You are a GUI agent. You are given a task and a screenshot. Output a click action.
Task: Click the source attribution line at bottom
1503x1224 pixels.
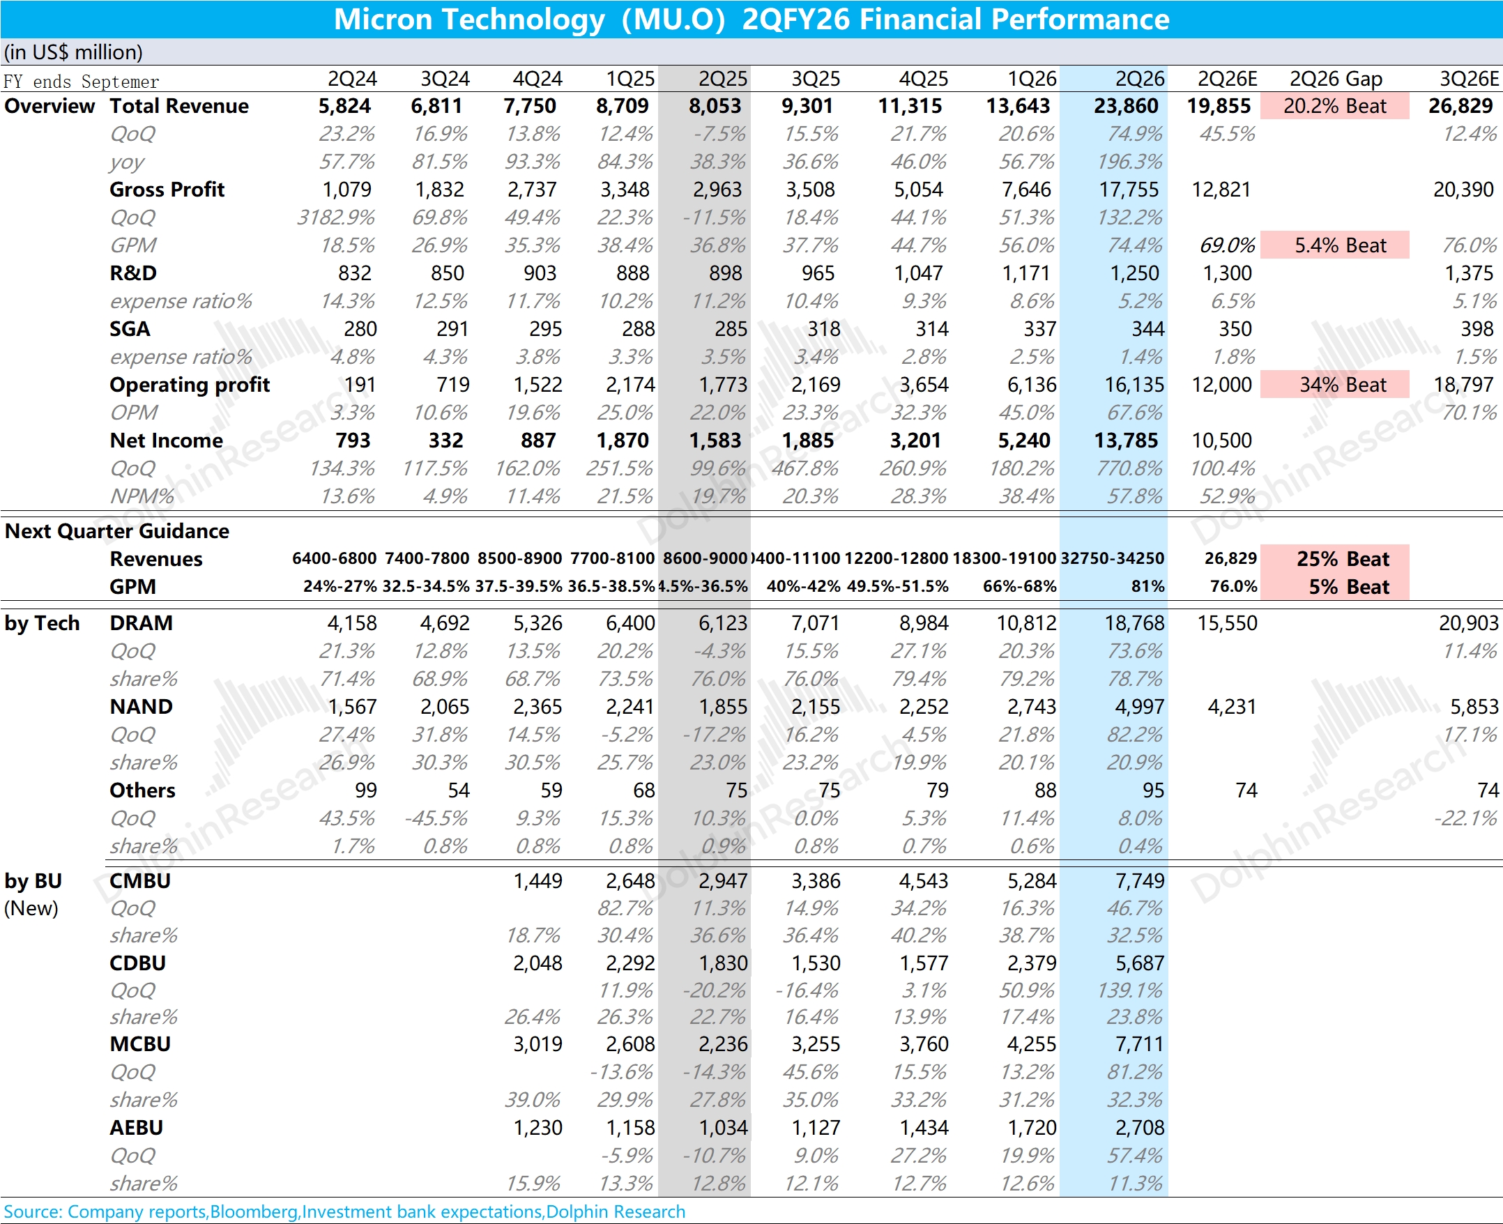[x=344, y=1211]
